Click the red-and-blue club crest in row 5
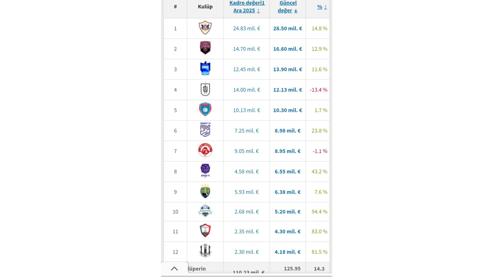Image resolution: width=493 pixels, height=277 pixels. (x=205, y=109)
